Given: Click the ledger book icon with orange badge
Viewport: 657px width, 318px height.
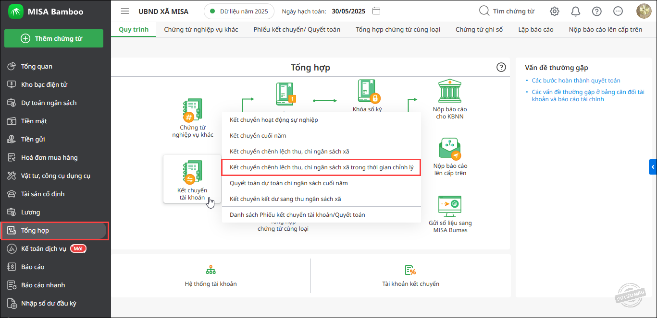Looking at the screenshot, I should tap(285, 94).
